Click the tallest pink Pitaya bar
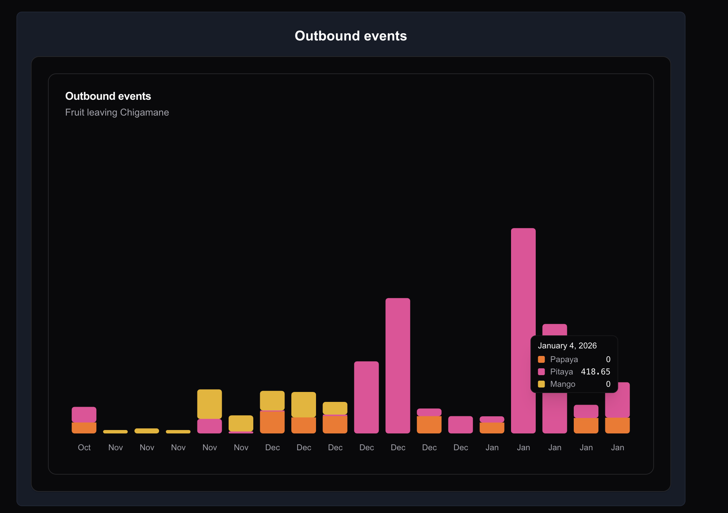Viewport: 728px width, 513px height. (523, 309)
